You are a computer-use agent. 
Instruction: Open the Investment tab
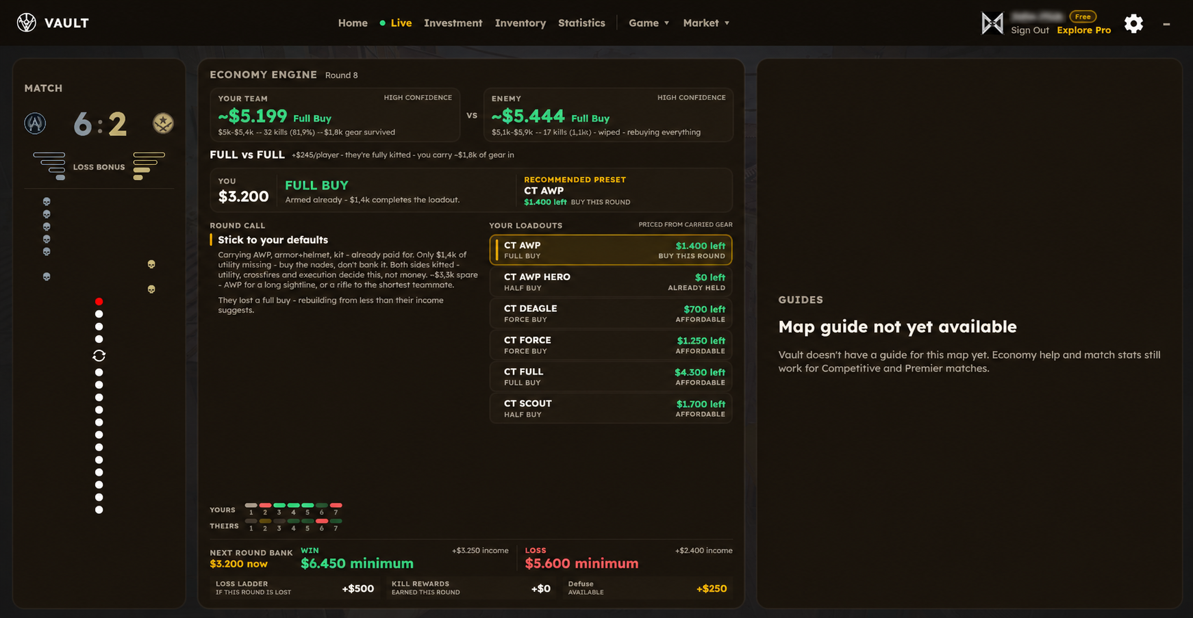453,23
